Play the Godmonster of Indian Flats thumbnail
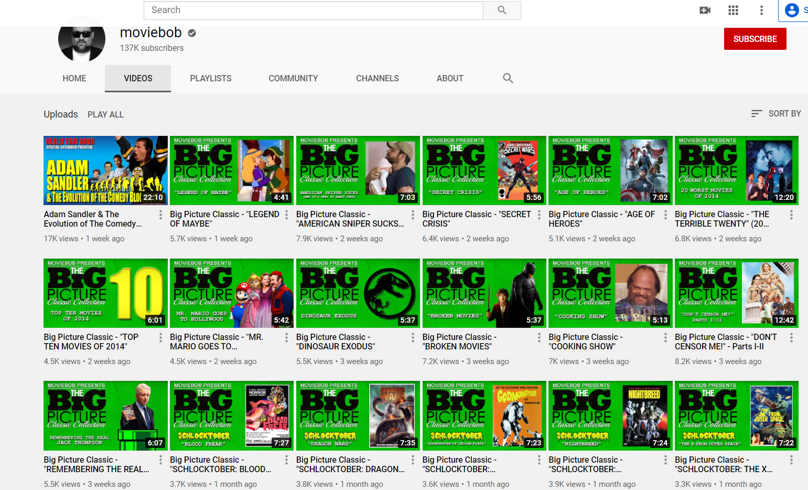808x490 pixels. point(484,416)
